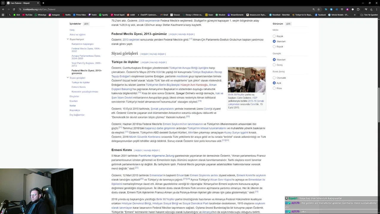The height and width of the screenshot is (214, 380).
Task: Open the apps grid in bookmarks bar
Action: [x=3, y=15]
